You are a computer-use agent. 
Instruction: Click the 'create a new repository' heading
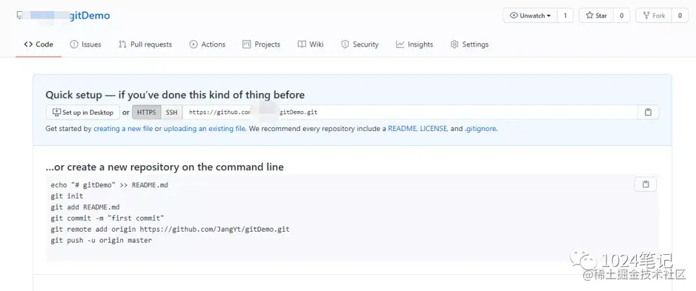click(x=165, y=167)
